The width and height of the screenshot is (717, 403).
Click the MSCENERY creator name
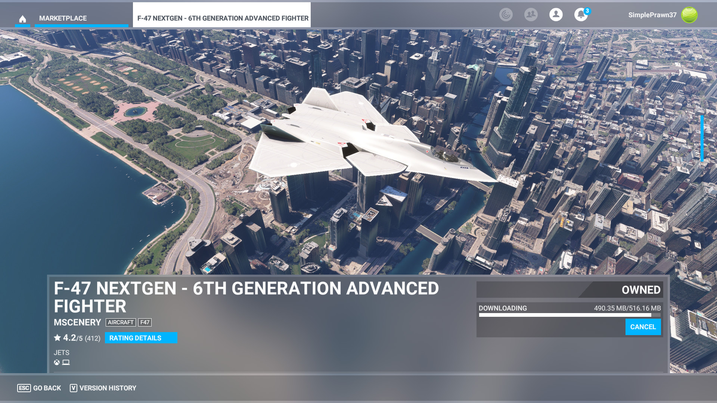77,322
